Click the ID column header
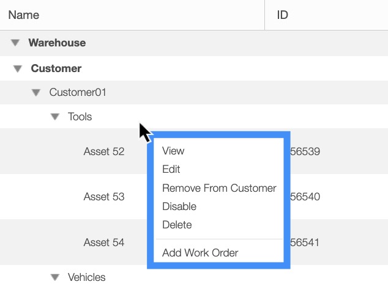388x287 pixels. (283, 15)
